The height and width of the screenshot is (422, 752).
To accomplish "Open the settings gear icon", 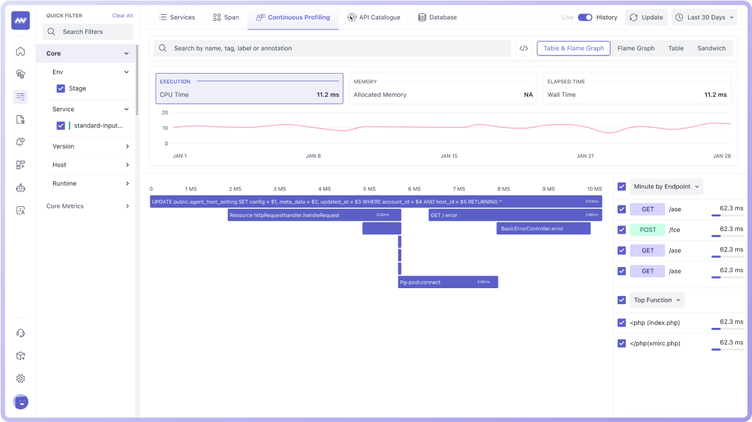I will (20, 378).
